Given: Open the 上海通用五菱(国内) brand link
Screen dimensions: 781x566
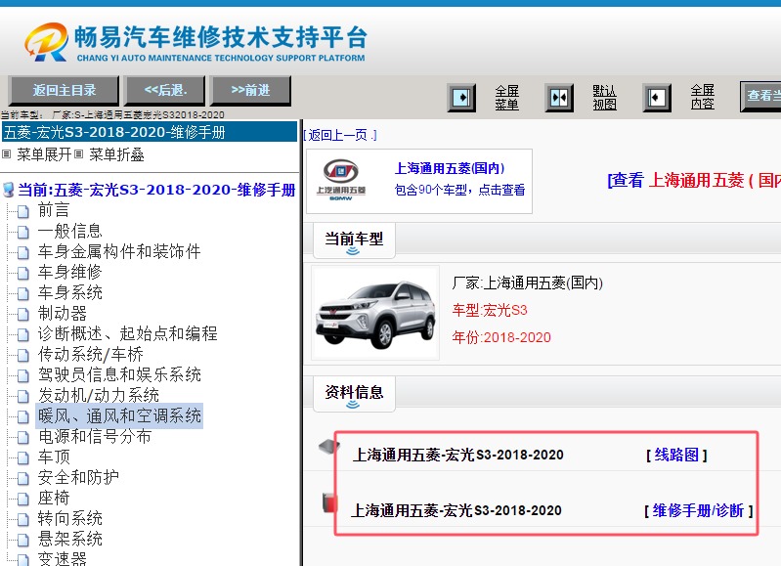Looking at the screenshot, I should tap(450, 168).
